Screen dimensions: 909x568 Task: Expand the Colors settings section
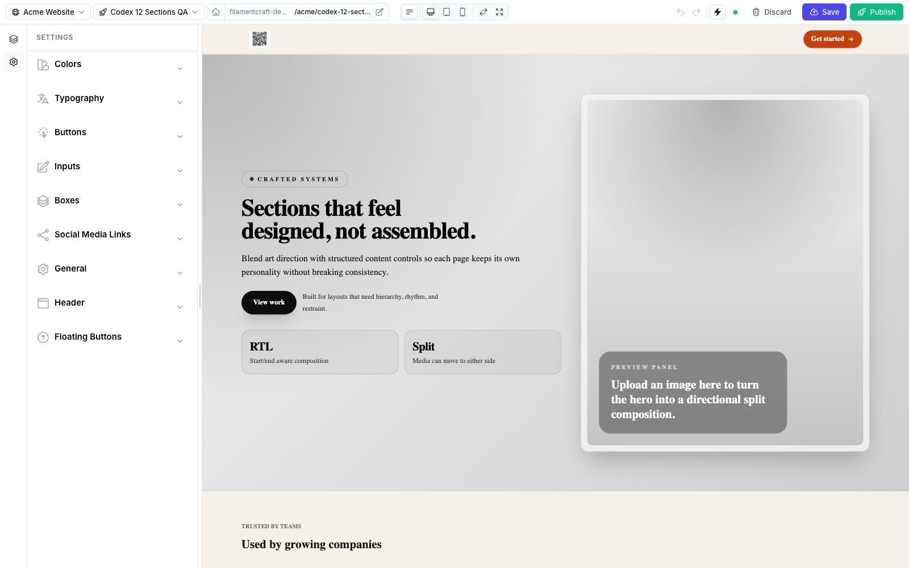112,65
